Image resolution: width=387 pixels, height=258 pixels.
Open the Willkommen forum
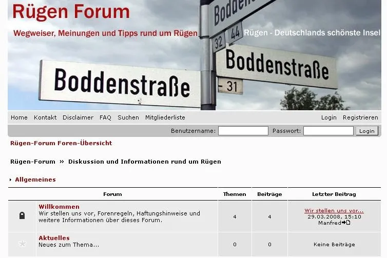click(59, 207)
